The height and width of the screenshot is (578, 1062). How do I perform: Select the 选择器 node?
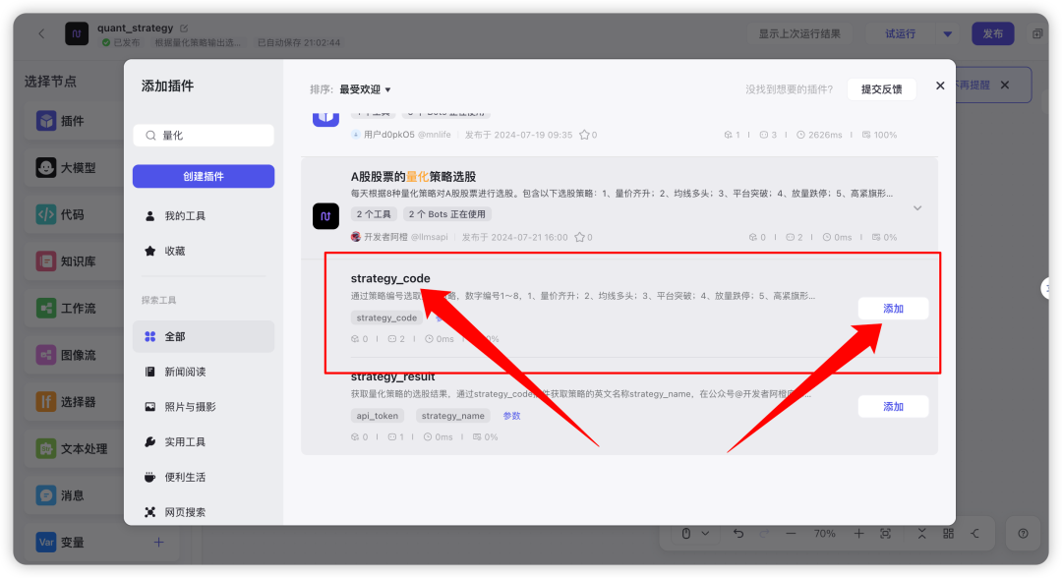click(x=75, y=401)
